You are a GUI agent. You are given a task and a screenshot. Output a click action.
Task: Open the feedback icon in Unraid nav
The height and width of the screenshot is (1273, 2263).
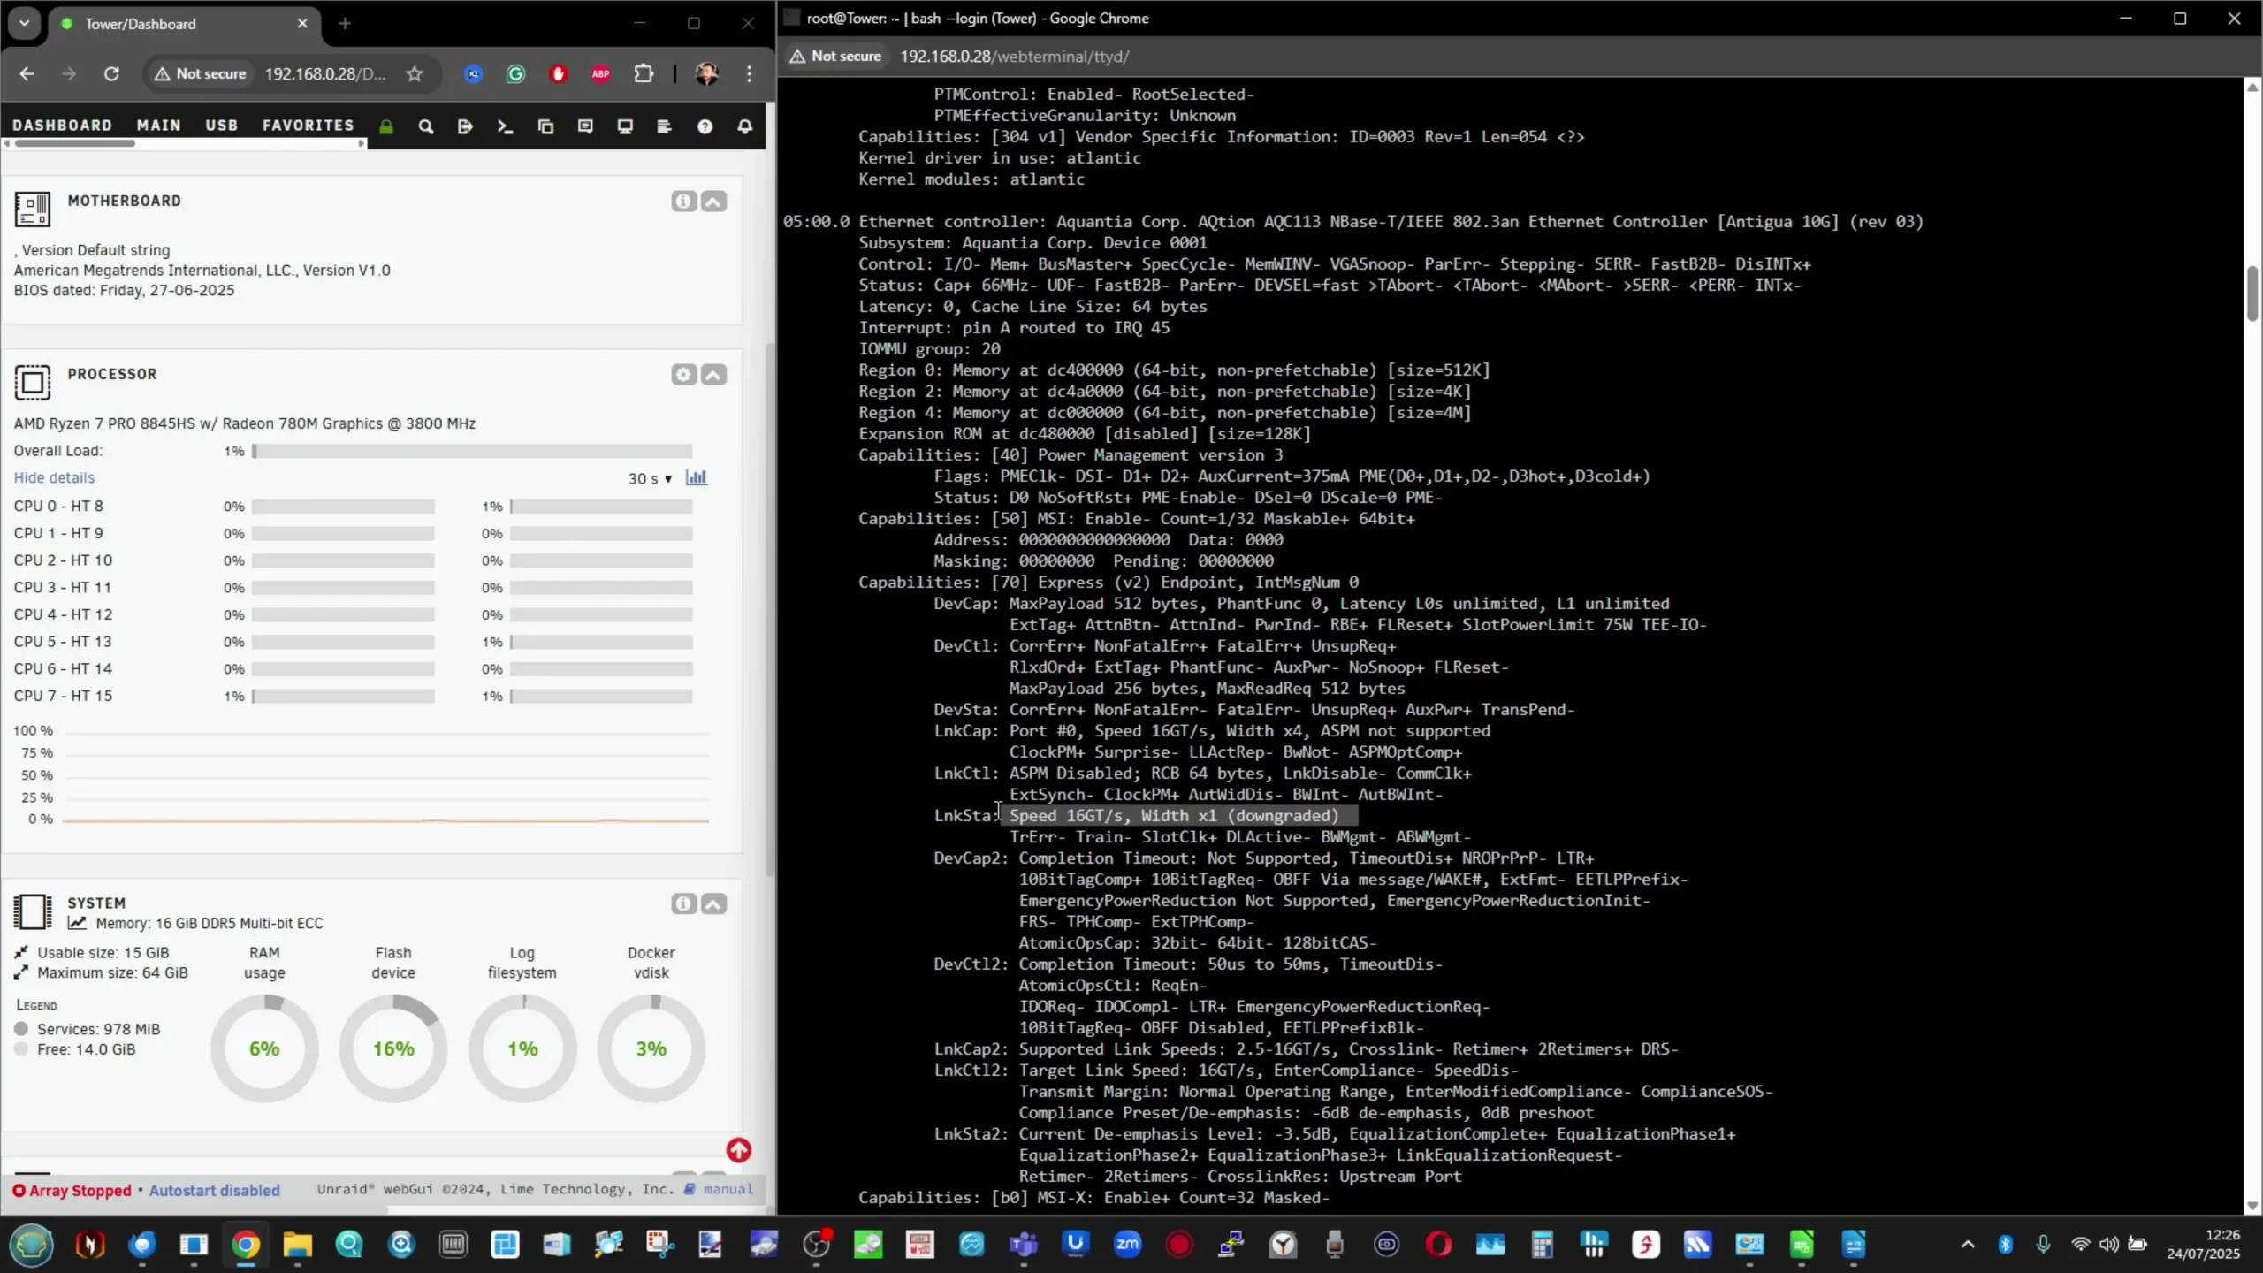pos(585,126)
